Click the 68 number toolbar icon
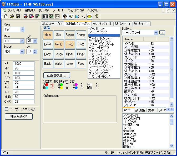Image resolution: width=177 pixels, height=156 pixels. point(45,17)
